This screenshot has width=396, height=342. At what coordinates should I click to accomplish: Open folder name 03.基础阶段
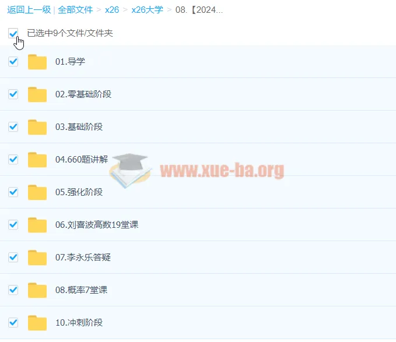pyautogui.click(x=79, y=126)
